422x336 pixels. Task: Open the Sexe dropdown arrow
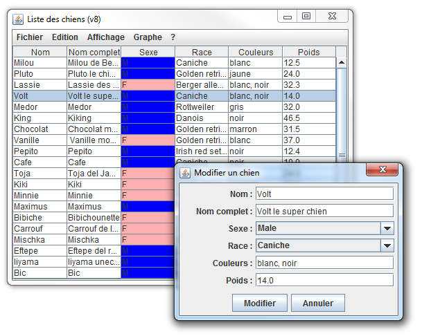click(387, 228)
